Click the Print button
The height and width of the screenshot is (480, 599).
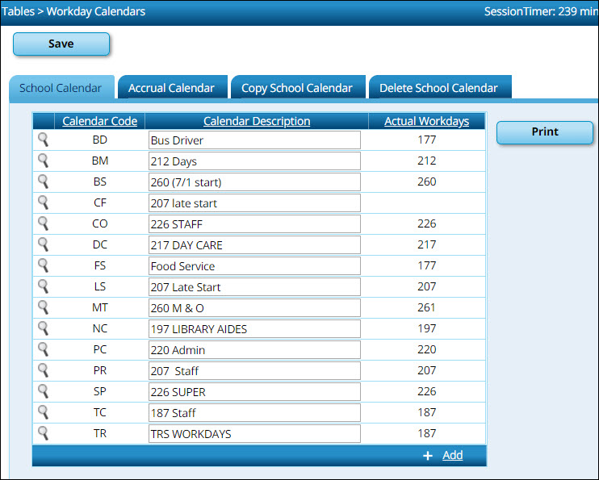[x=544, y=132]
